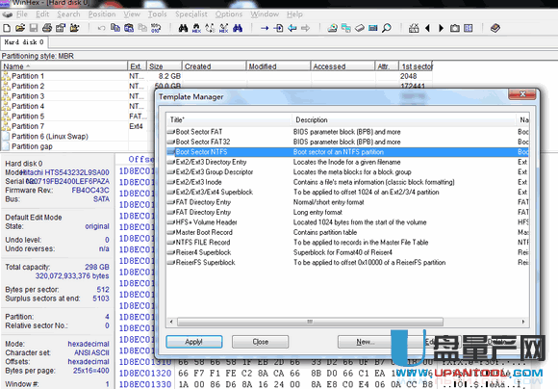Image resolution: width=558 pixels, height=389 pixels.
Task: Open the Search menu
Action: (68, 14)
